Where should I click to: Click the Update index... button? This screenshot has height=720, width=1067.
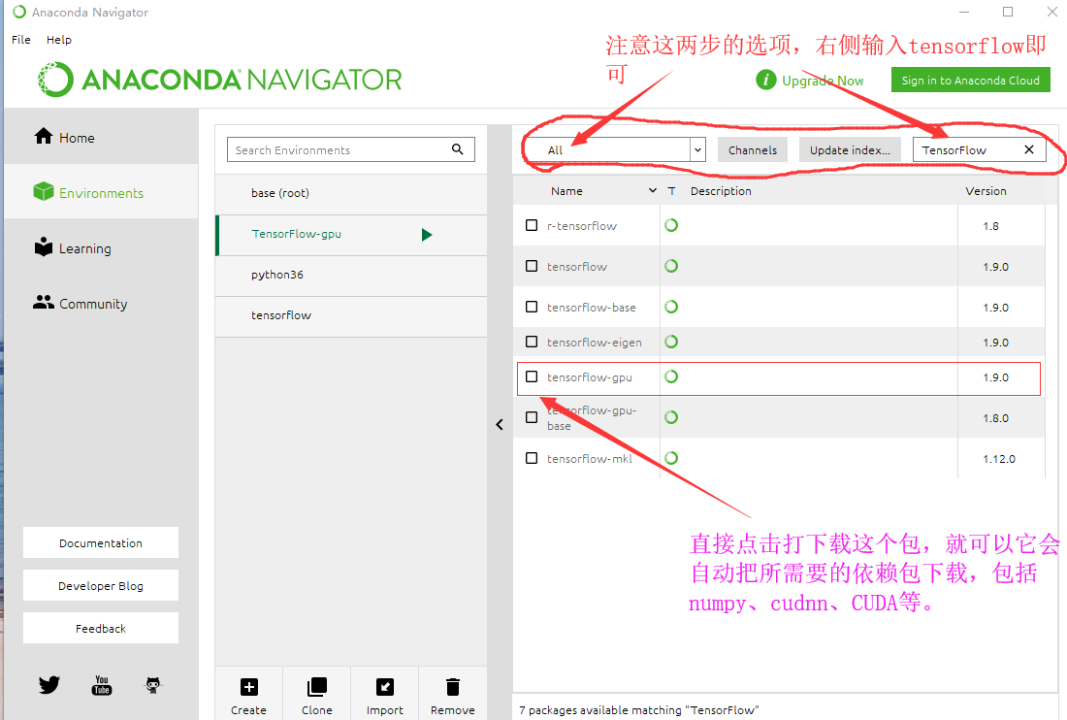click(x=850, y=149)
